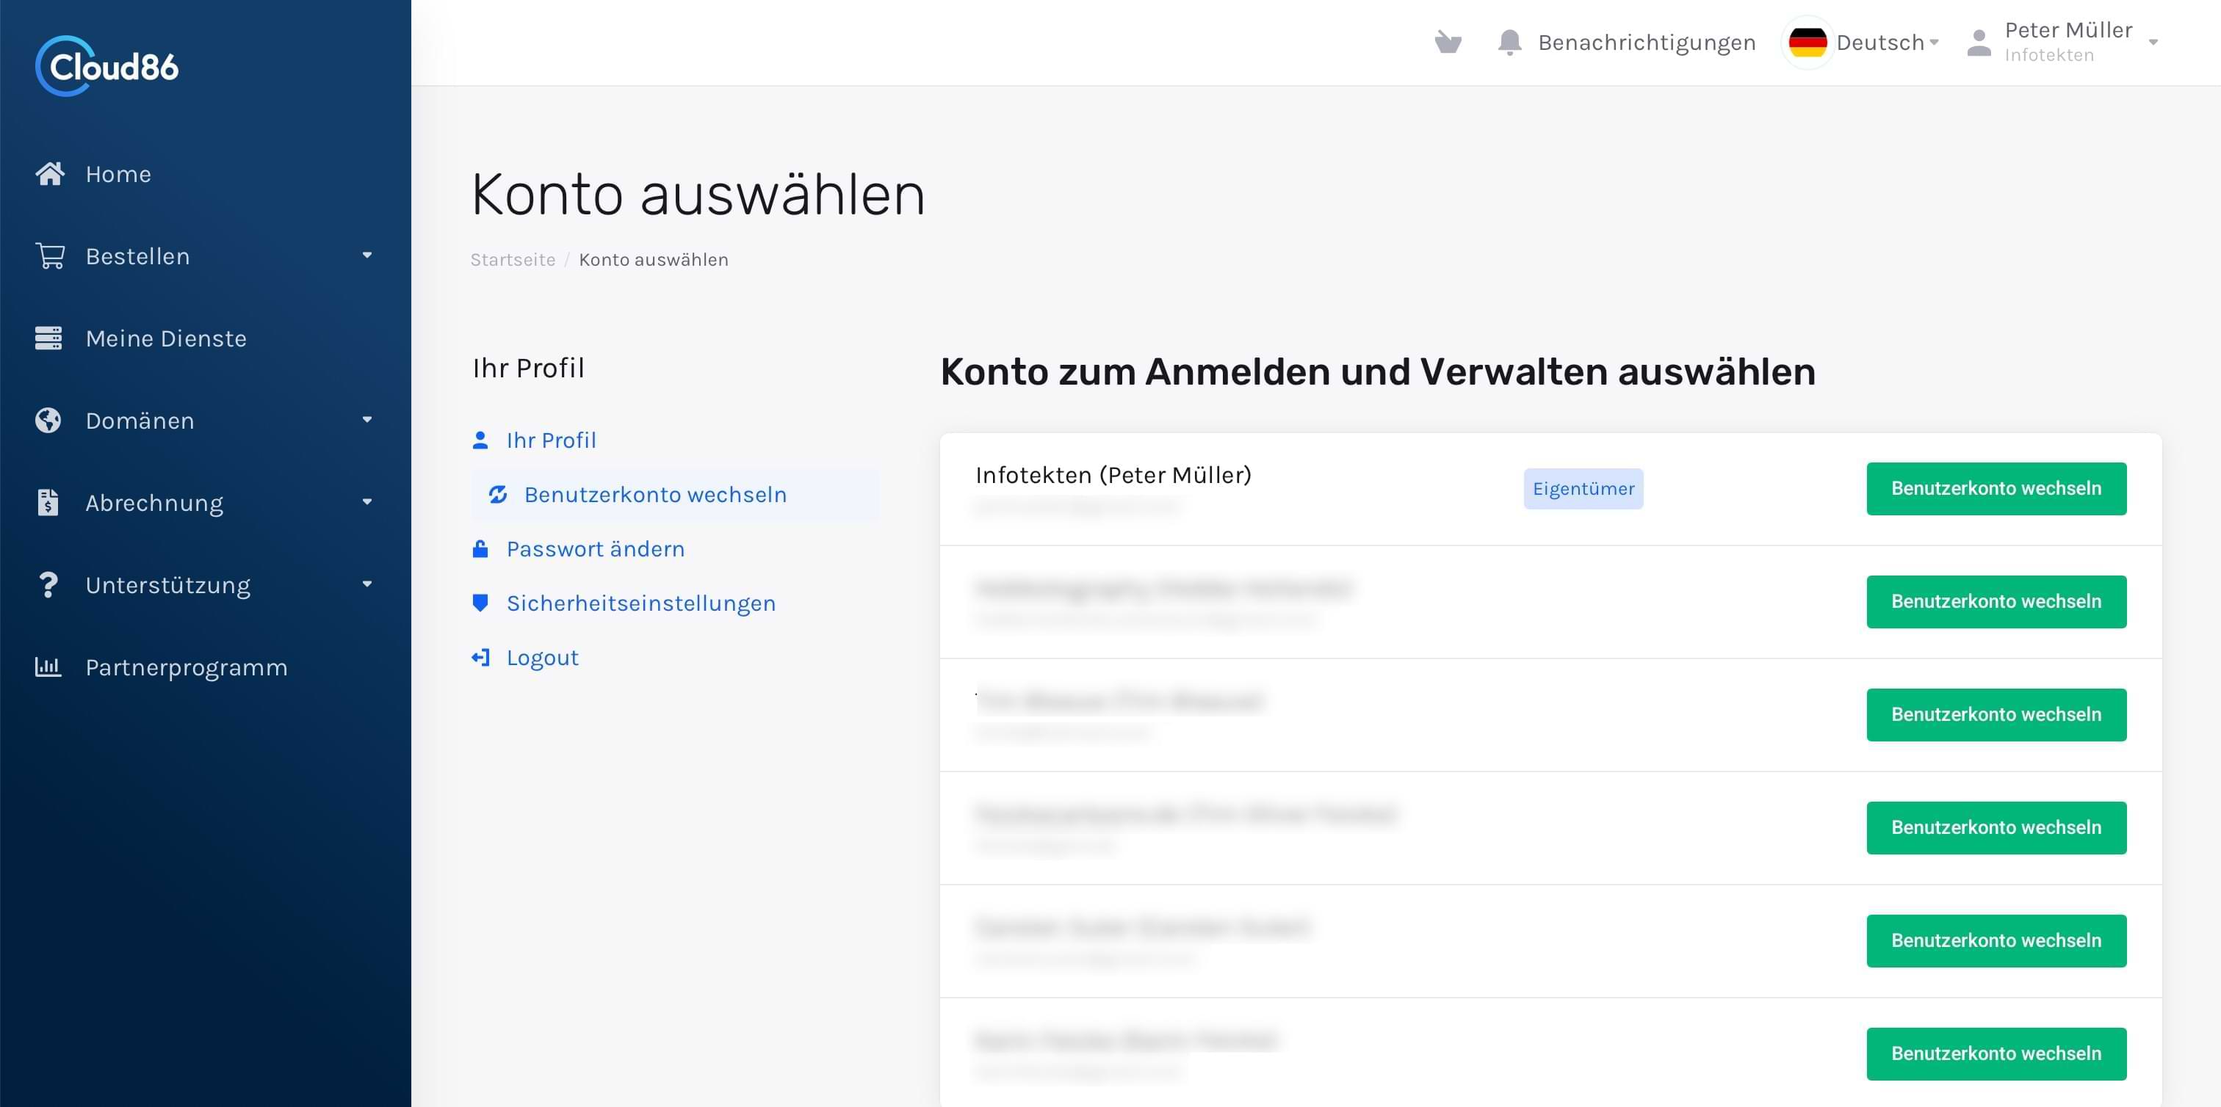The image size is (2221, 1107).
Task: Click the notification bell icon
Action: tap(1509, 43)
